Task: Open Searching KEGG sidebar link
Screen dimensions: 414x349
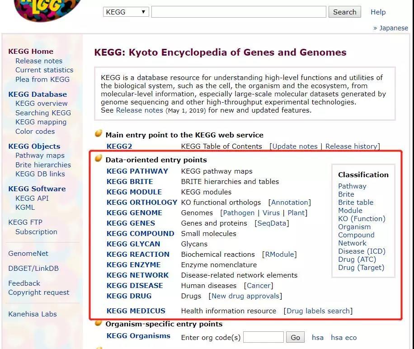Action: pyautogui.click(x=43, y=113)
